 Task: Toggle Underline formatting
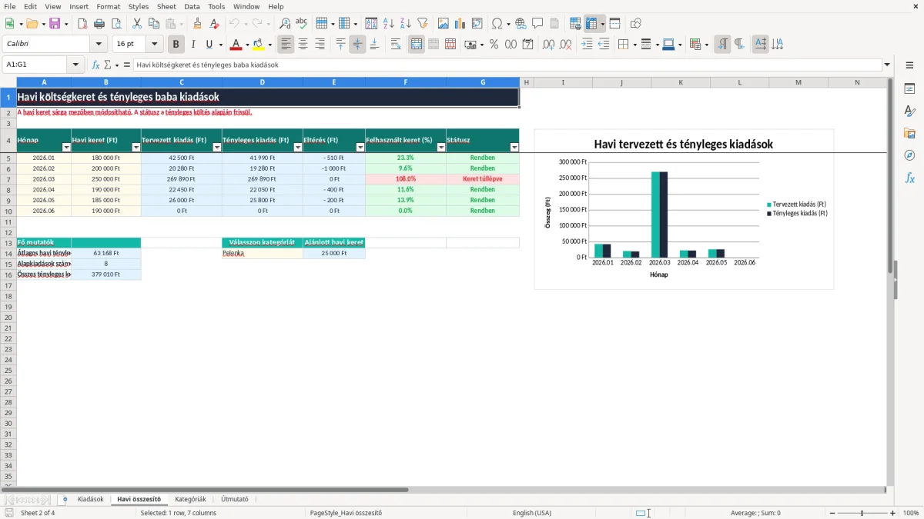(209, 45)
